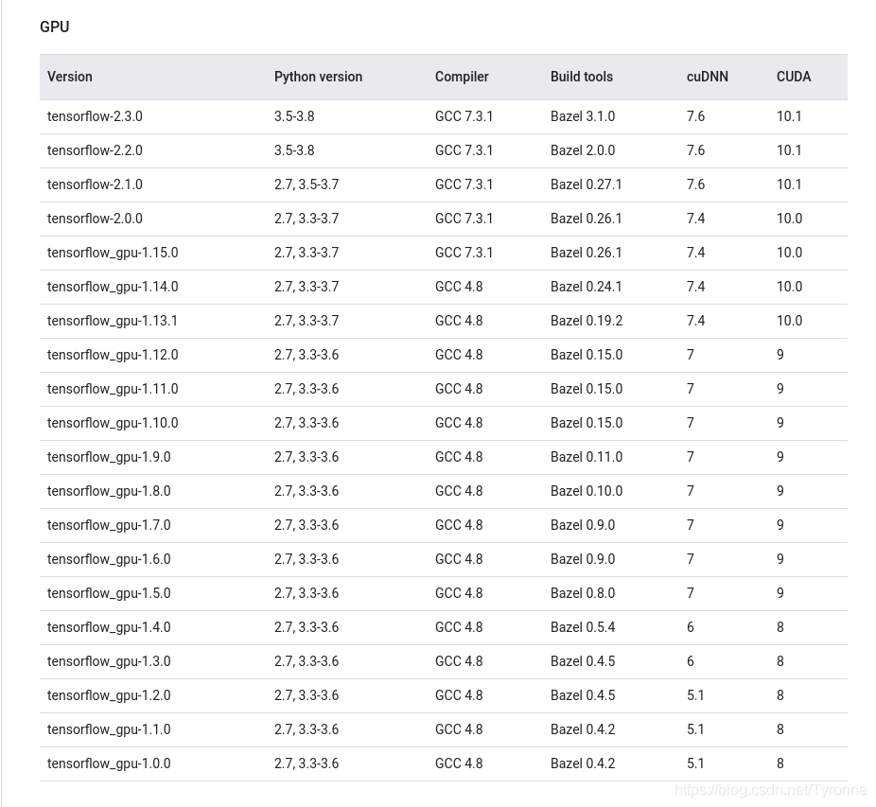Image resolution: width=876 pixels, height=807 pixels.
Task: Click the Compiler column header
Action: (x=462, y=77)
